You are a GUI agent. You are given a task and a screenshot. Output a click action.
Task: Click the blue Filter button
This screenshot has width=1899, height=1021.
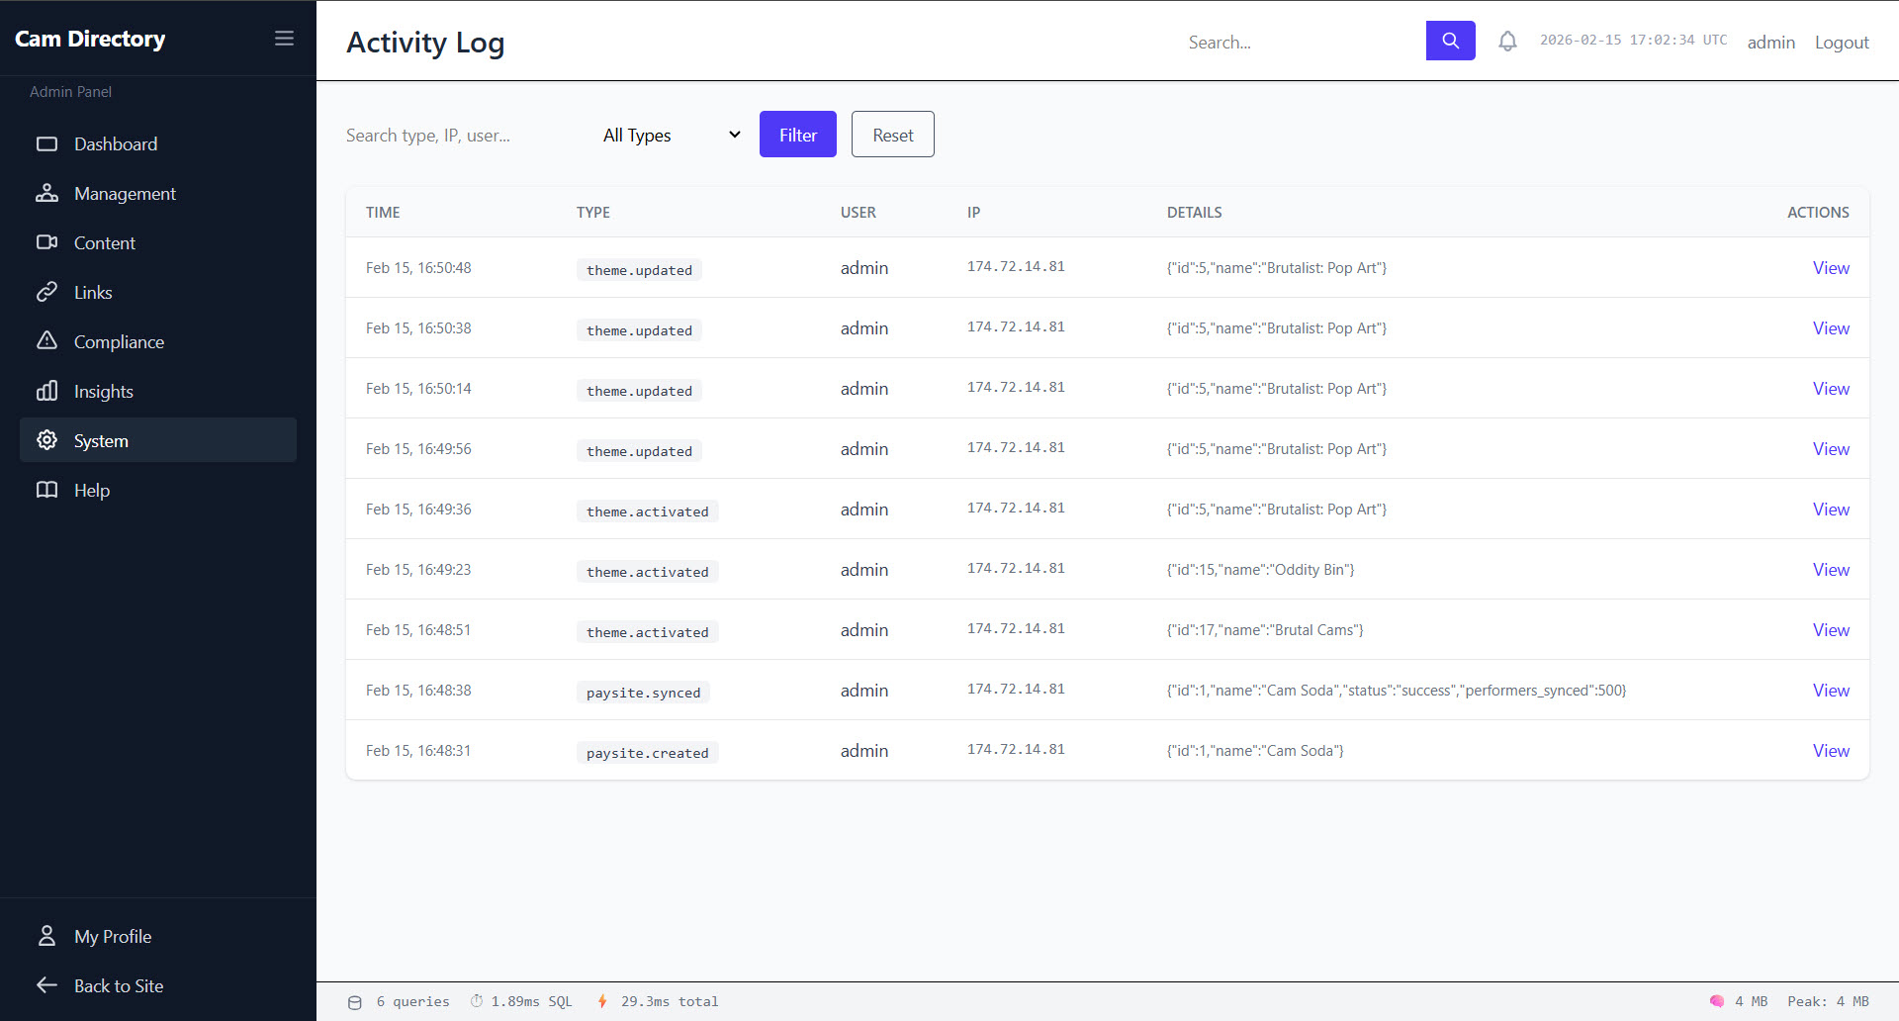pyautogui.click(x=797, y=135)
